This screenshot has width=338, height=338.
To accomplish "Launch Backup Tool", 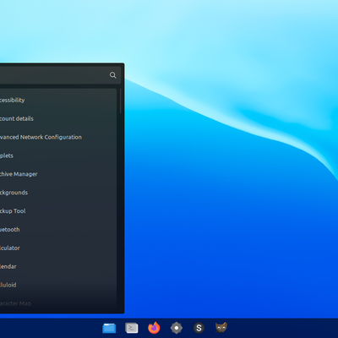I will [x=58, y=211].
